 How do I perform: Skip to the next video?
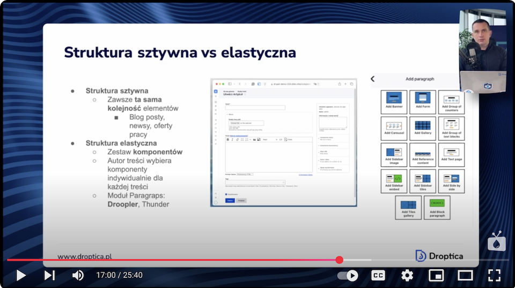point(49,275)
